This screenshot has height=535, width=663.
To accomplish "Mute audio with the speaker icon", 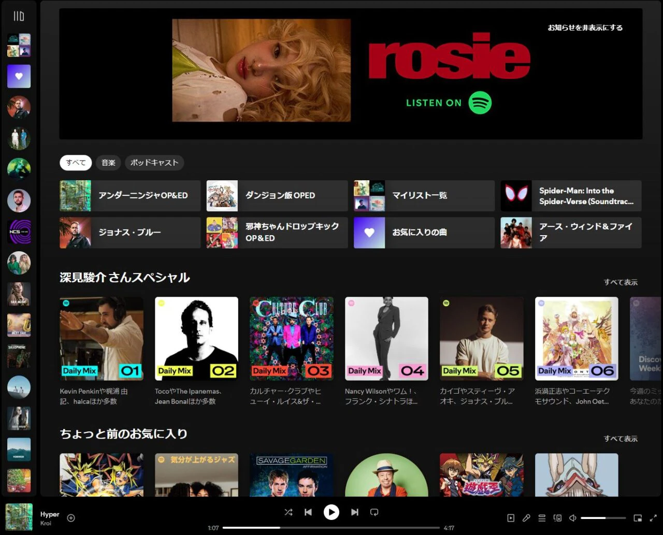I will pyautogui.click(x=573, y=518).
